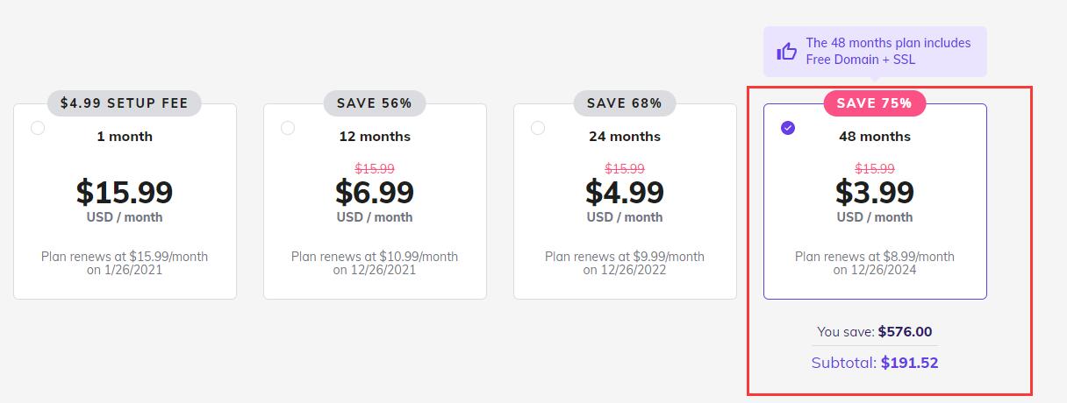Choose the $6.99 per month plan card

pyautogui.click(x=375, y=201)
